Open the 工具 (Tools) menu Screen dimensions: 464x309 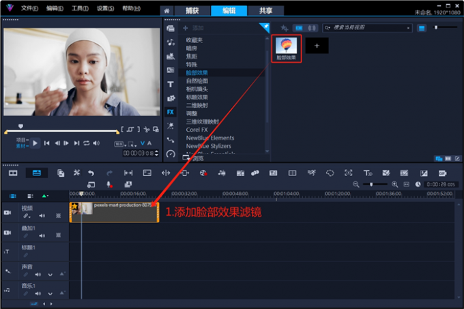click(x=81, y=8)
